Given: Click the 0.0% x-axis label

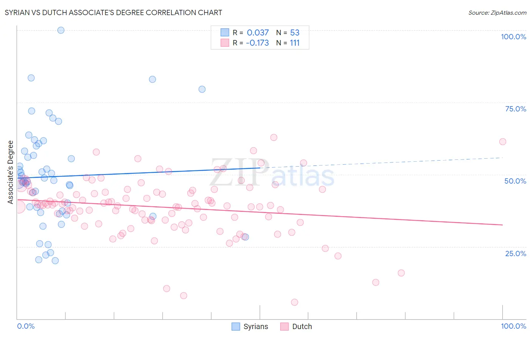Looking at the screenshot, I should tap(26, 326).
